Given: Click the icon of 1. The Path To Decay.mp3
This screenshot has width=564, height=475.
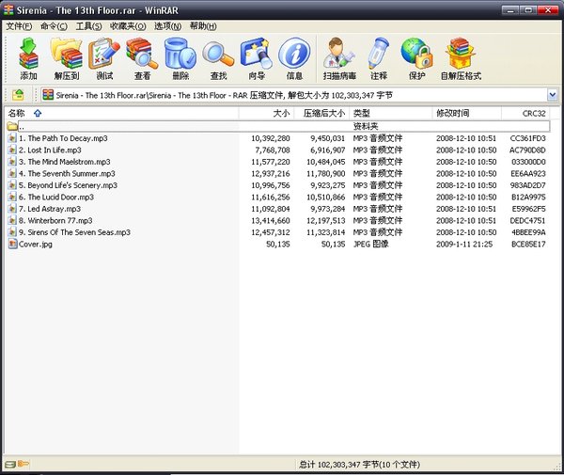Looking at the screenshot, I should pyautogui.click(x=12, y=138).
